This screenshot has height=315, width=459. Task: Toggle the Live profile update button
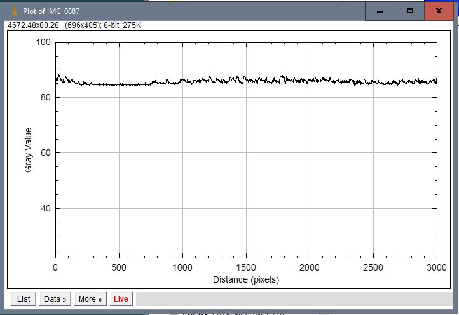(x=121, y=298)
